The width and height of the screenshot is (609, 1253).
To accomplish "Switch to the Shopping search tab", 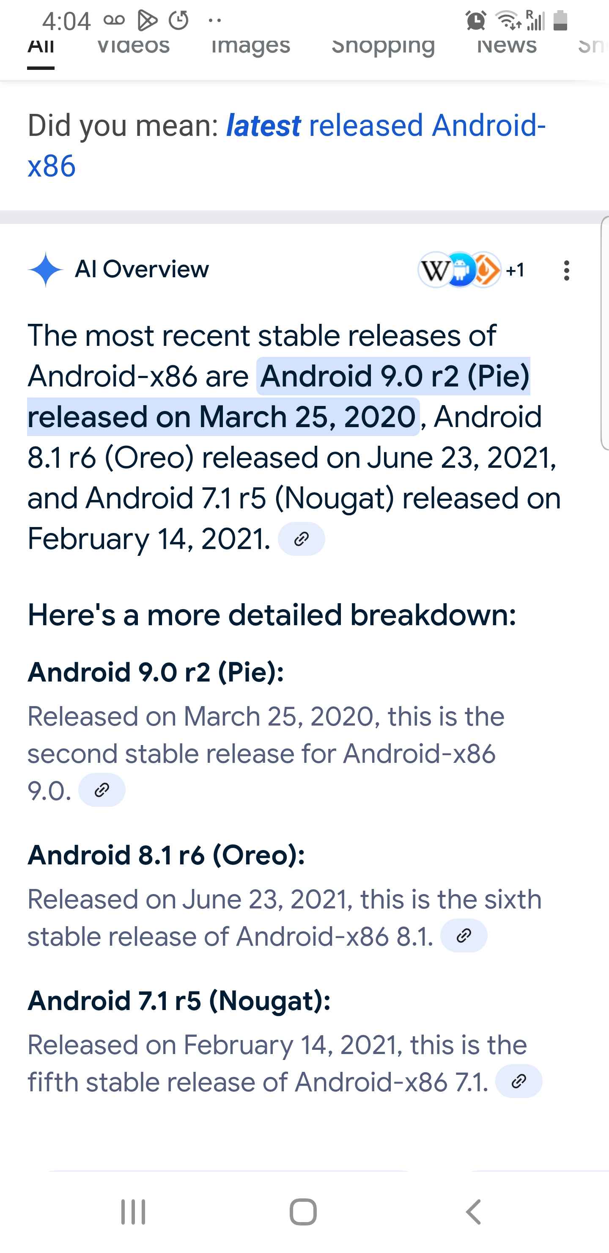I will [x=383, y=47].
